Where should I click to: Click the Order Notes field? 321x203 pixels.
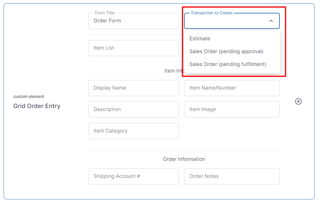[x=232, y=176]
